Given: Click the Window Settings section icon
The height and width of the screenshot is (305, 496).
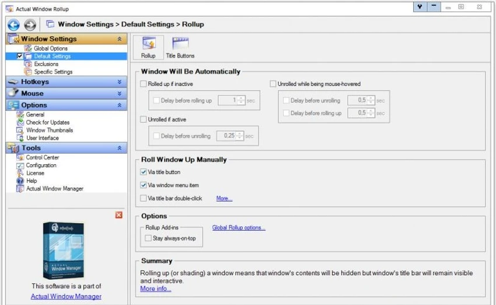Looking at the screenshot, I should (x=13, y=39).
